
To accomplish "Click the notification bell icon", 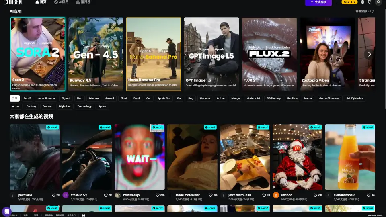I will pos(370,2).
